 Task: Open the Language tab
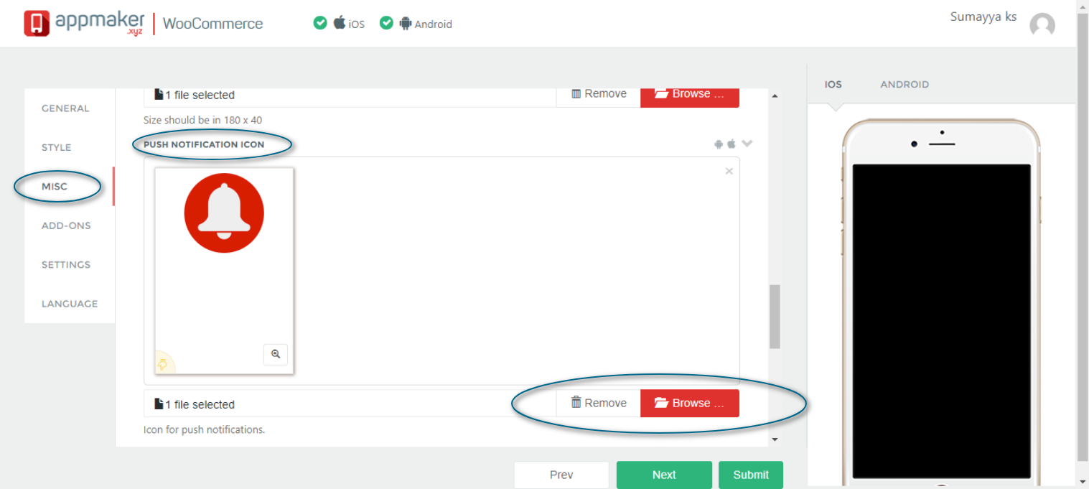(x=70, y=304)
